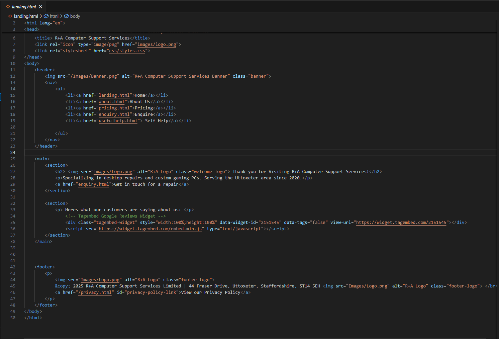Open the embed.min.js script source link
This screenshot has height=339, width=499.
(150, 229)
